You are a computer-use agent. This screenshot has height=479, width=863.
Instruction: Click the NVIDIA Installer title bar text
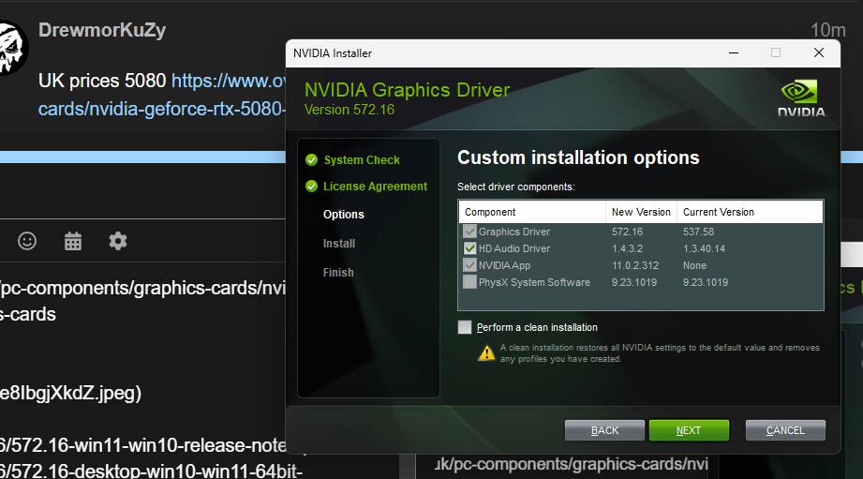tap(333, 53)
